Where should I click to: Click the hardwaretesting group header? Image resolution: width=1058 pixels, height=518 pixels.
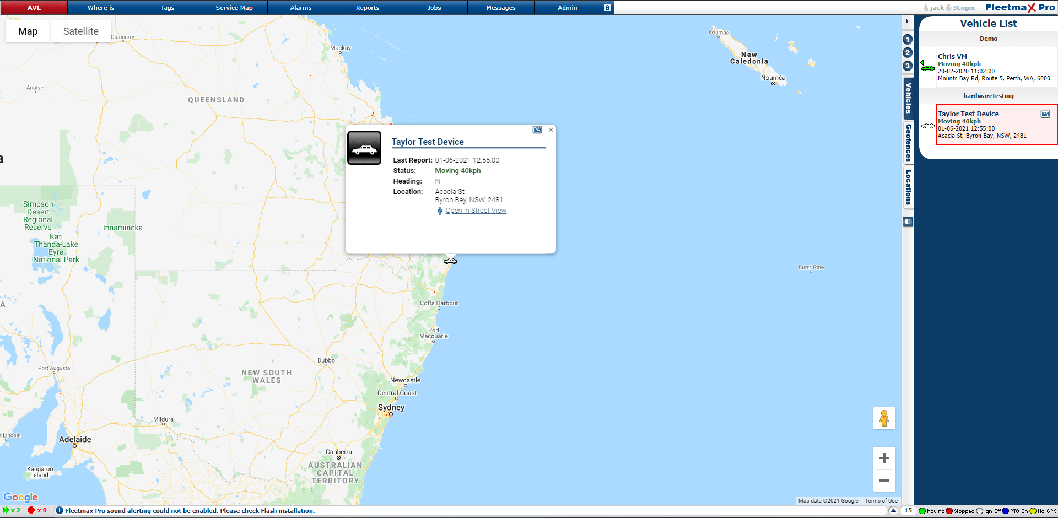989,96
